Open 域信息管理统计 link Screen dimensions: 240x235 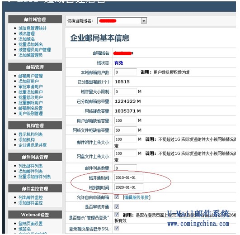tap(33, 28)
